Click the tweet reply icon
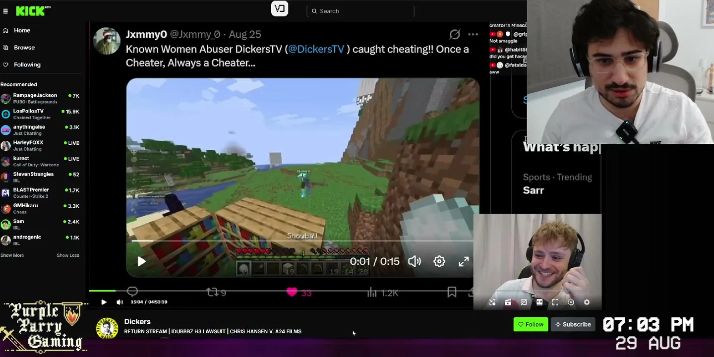This screenshot has width=714, height=357. (132, 292)
